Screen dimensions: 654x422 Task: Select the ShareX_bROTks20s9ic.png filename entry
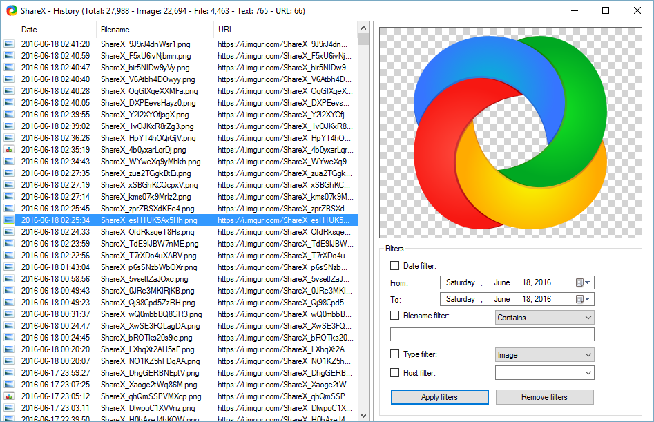146,337
